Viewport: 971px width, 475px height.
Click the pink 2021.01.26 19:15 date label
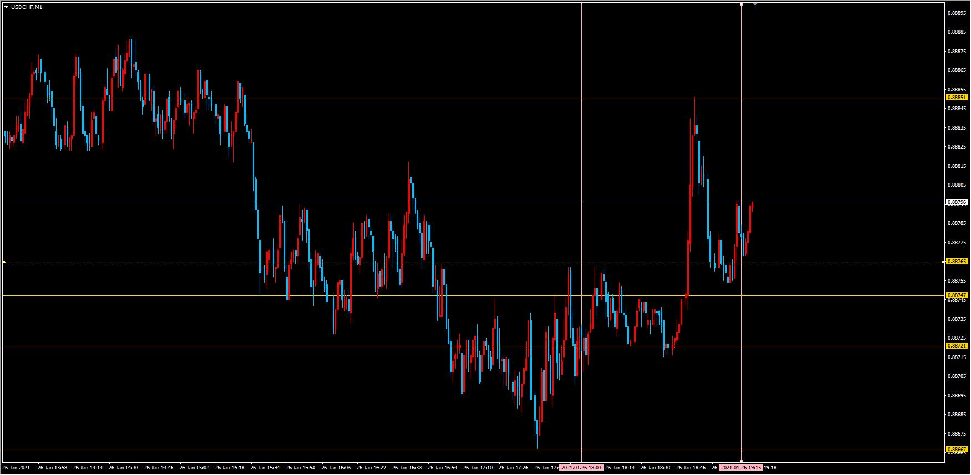tap(740, 468)
